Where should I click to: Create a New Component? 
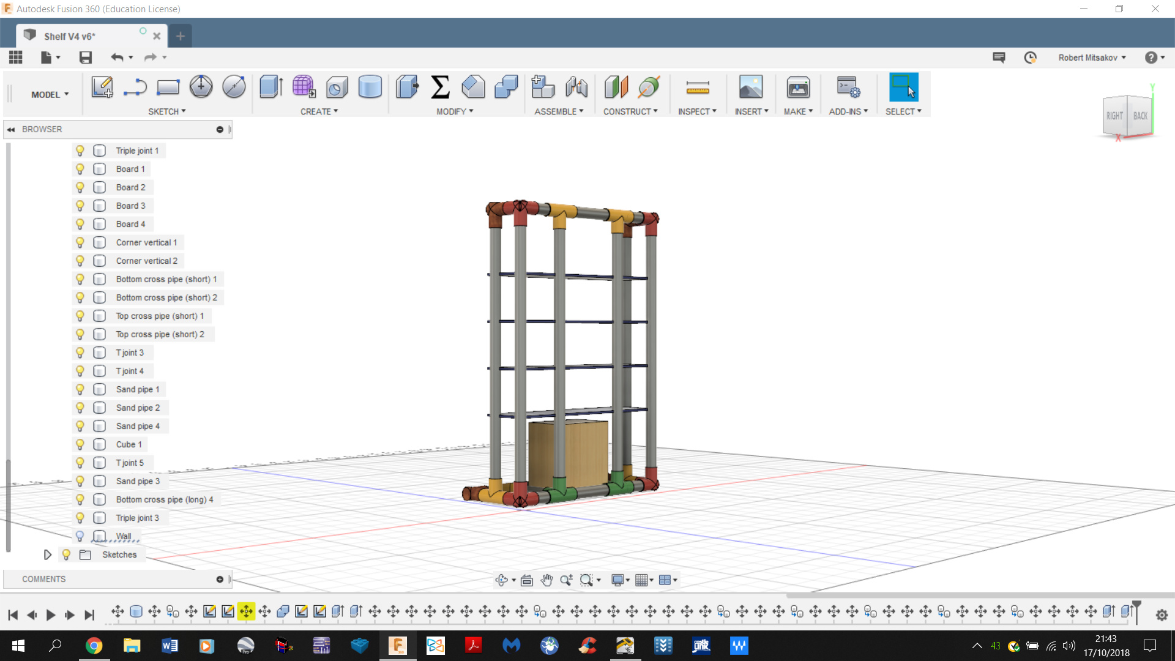tap(543, 87)
